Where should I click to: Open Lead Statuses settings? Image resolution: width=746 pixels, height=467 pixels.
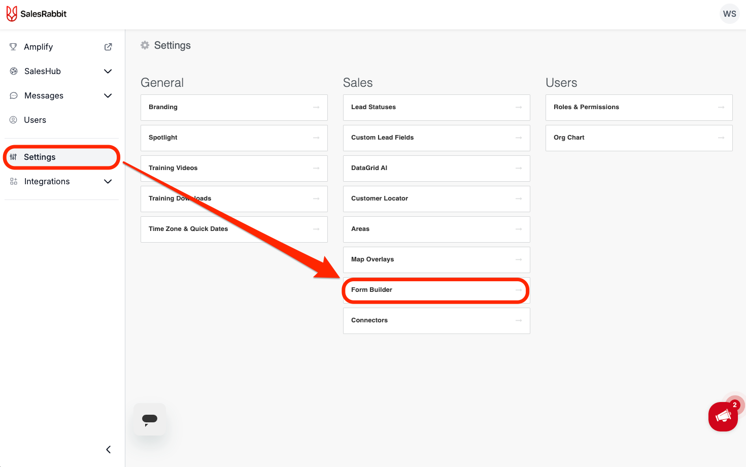(x=436, y=108)
